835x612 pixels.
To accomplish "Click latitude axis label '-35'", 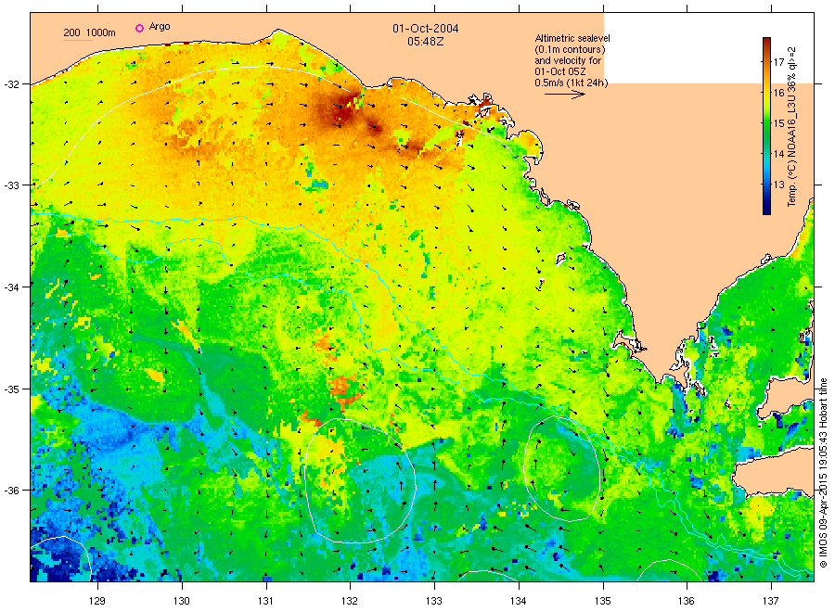I will pyautogui.click(x=12, y=389).
